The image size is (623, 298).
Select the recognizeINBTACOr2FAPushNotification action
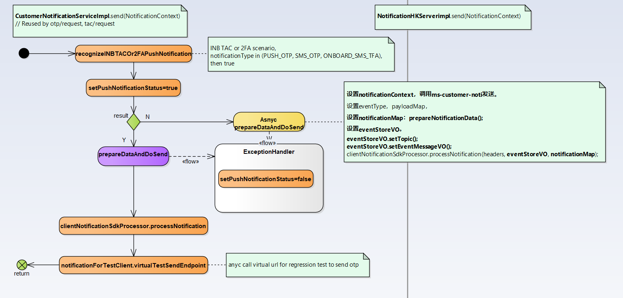click(x=134, y=54)
